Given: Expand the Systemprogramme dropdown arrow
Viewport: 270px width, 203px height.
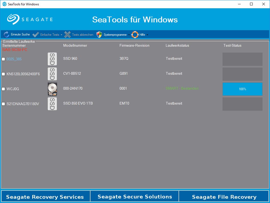Looking at the screenshot, I should coord(129,35).
